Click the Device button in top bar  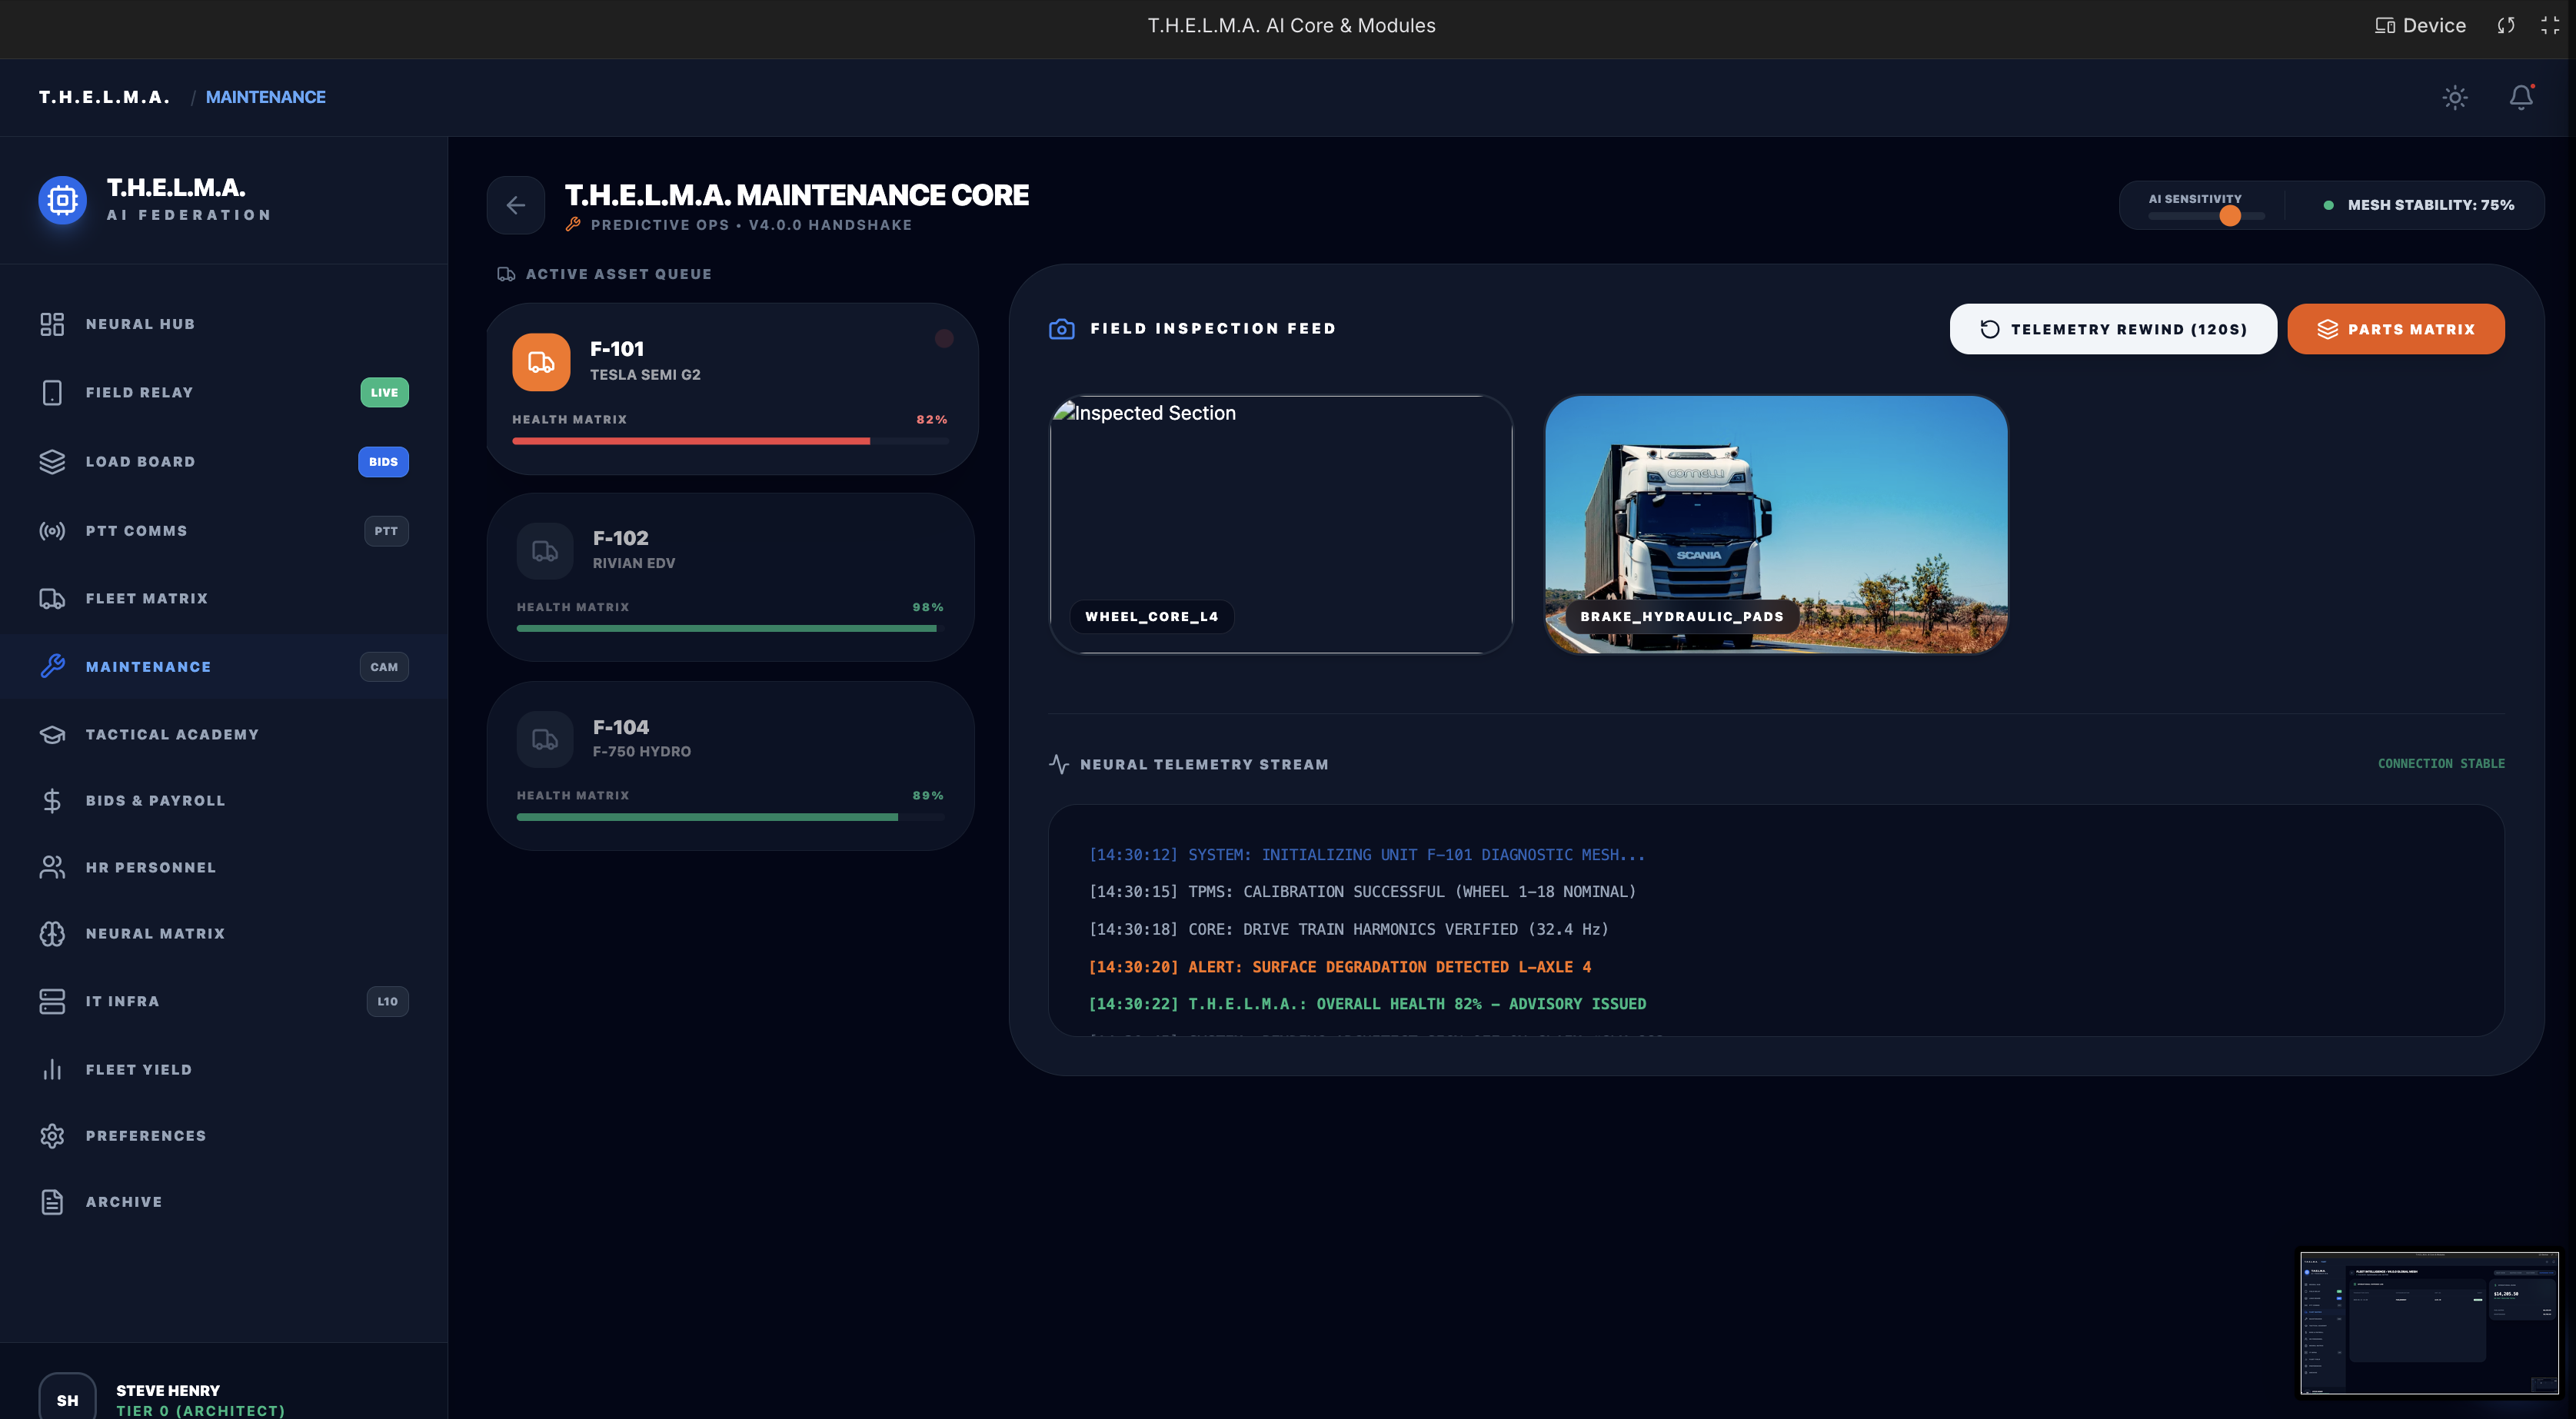coord(2420,26)
